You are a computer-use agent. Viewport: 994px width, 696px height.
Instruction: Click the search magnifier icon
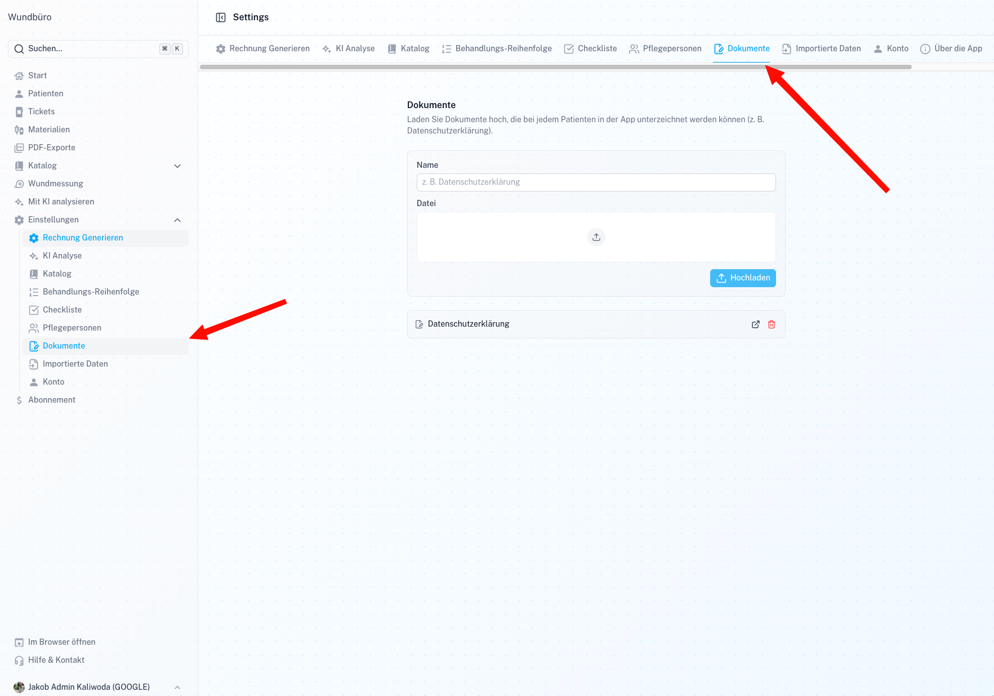pos(19,49)
